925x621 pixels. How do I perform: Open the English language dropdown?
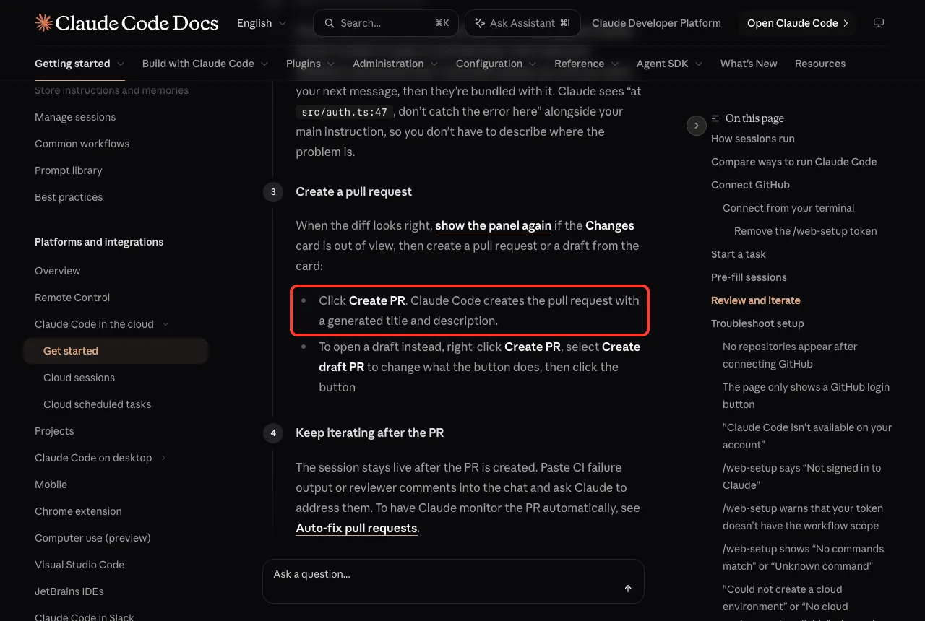262,23
